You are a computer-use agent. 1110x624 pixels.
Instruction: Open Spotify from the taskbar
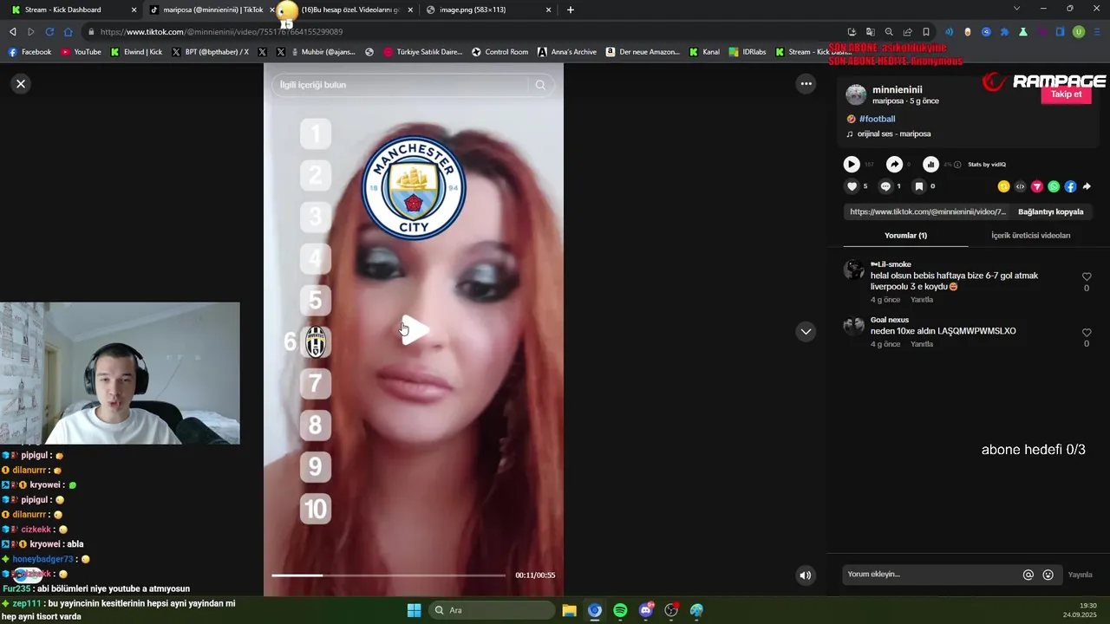point(620,610)
